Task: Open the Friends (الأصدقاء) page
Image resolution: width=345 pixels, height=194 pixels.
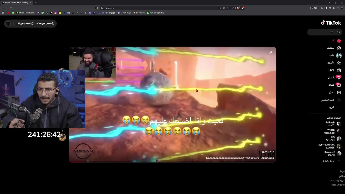Action: tap(334, 63)
